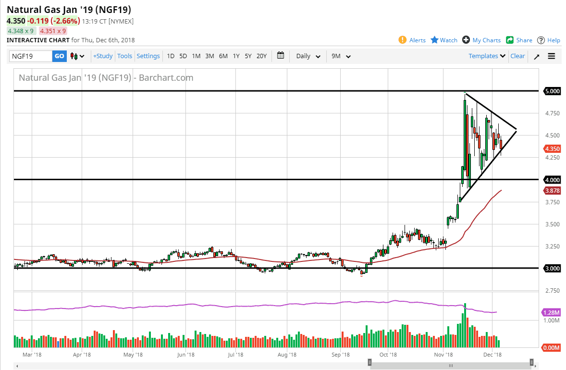The height and width of the screenshot is (370, 566).
Task: Click the Oct '18 axis label
Action: tap(388, 355)
